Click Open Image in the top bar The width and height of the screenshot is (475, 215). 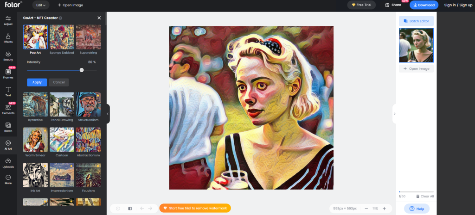tap(71, 5)
